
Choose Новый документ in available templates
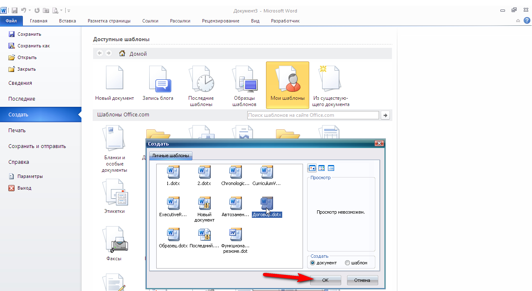114,83
